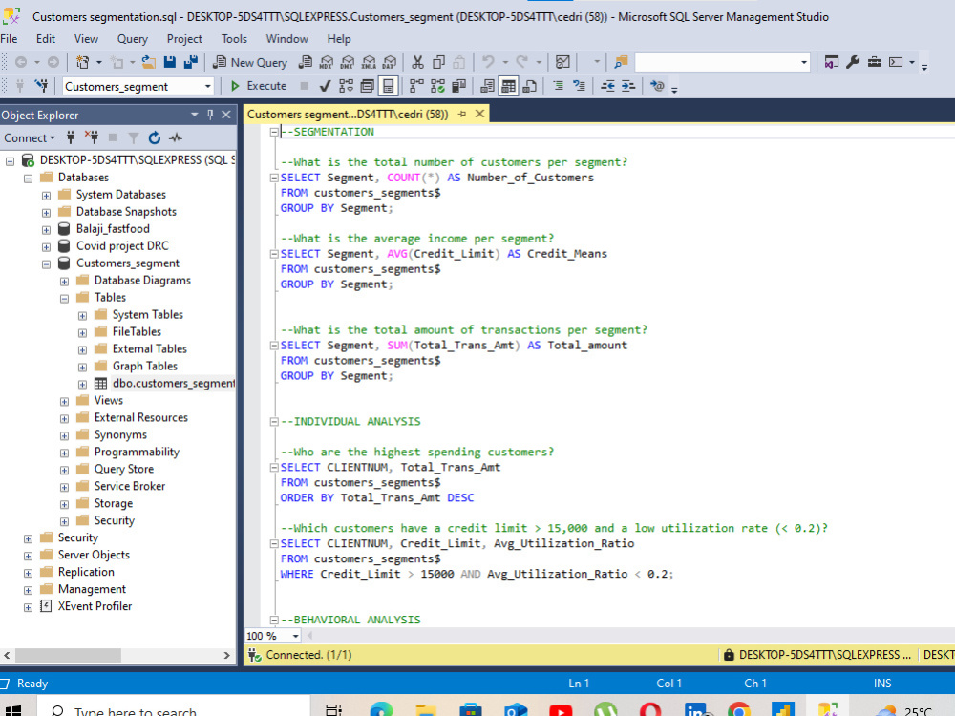This screenshot has height=716, width=955.
Task: Click the Object Explorer filter icon
Action: coord(134,138)
